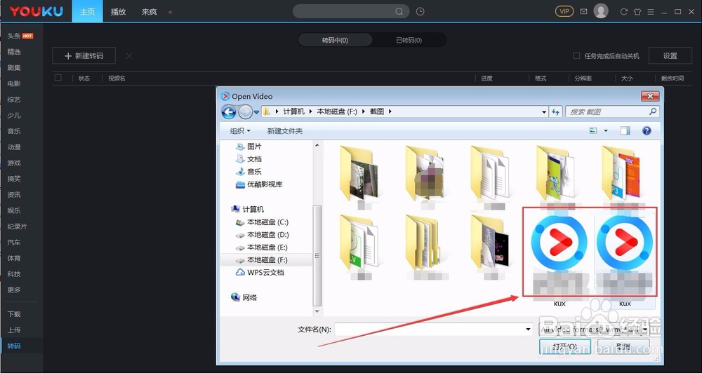Switch to the 播放 tab
Viewport: 702px width, 373px height.
(118, 12)
